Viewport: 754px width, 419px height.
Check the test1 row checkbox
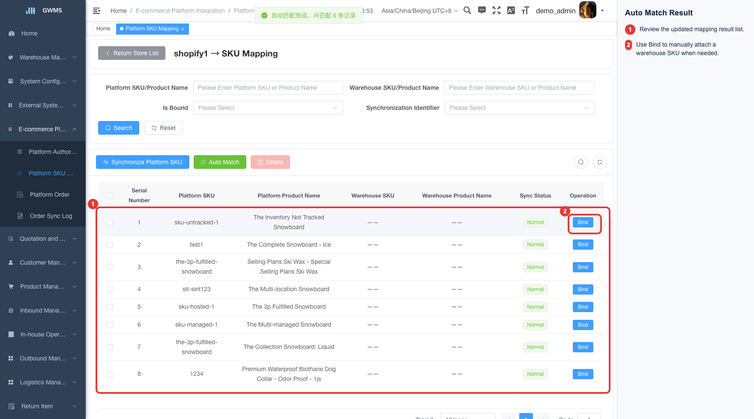pyautogui.click(x=110, y=245)
